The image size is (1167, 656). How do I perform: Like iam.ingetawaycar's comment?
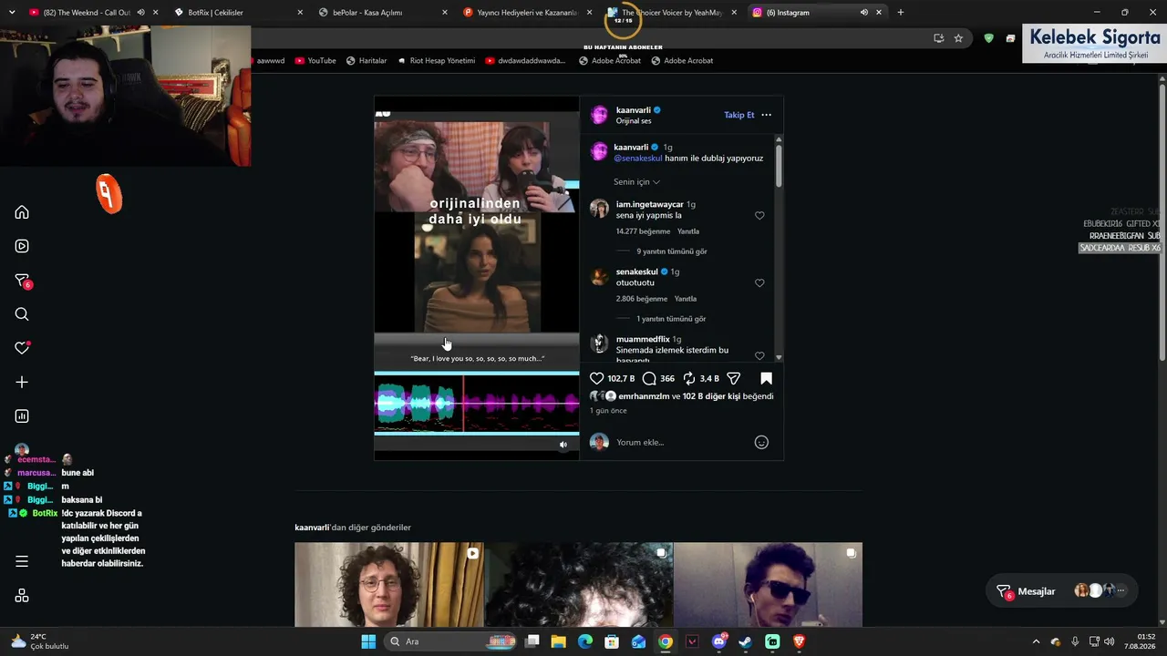pos(759,216)
